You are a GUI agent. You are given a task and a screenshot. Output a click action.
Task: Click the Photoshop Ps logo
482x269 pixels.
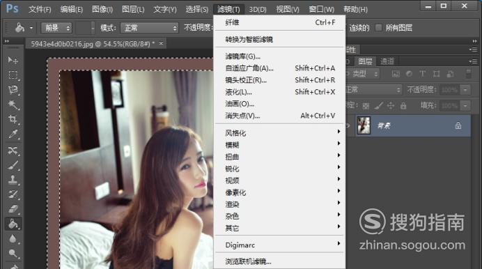click(x=13, y=8)
